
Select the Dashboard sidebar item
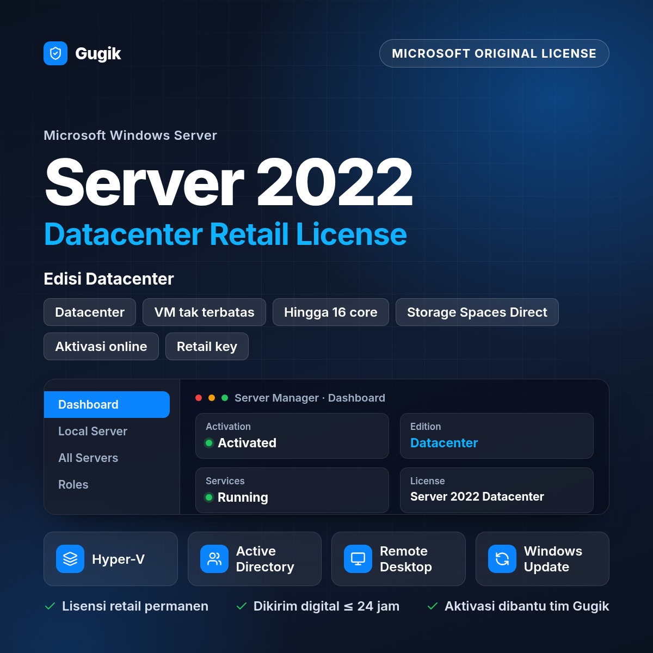[x=107, y=404]
